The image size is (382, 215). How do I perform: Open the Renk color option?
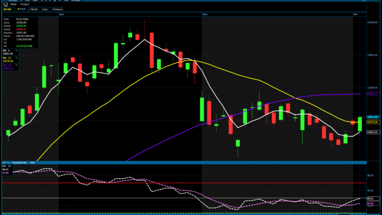[x=22, y=9]
